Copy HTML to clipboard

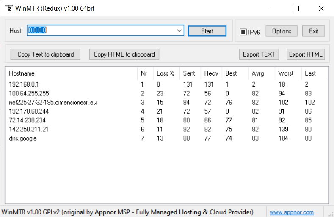point(124,54)
